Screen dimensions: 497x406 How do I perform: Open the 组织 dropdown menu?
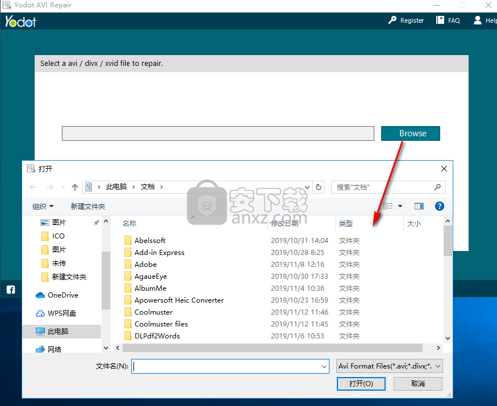(43, 206)
